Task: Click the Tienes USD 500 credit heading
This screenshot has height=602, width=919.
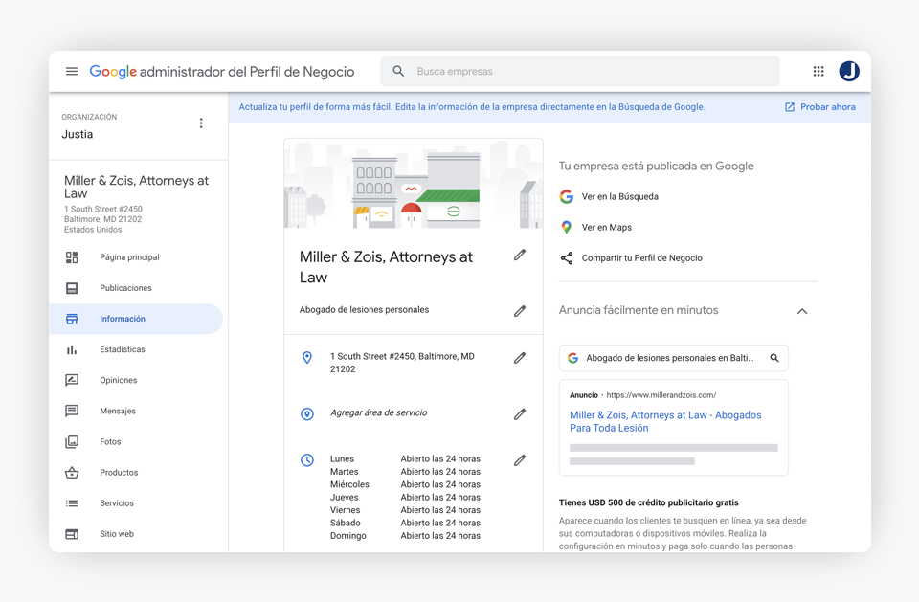Action: point(648,502)
